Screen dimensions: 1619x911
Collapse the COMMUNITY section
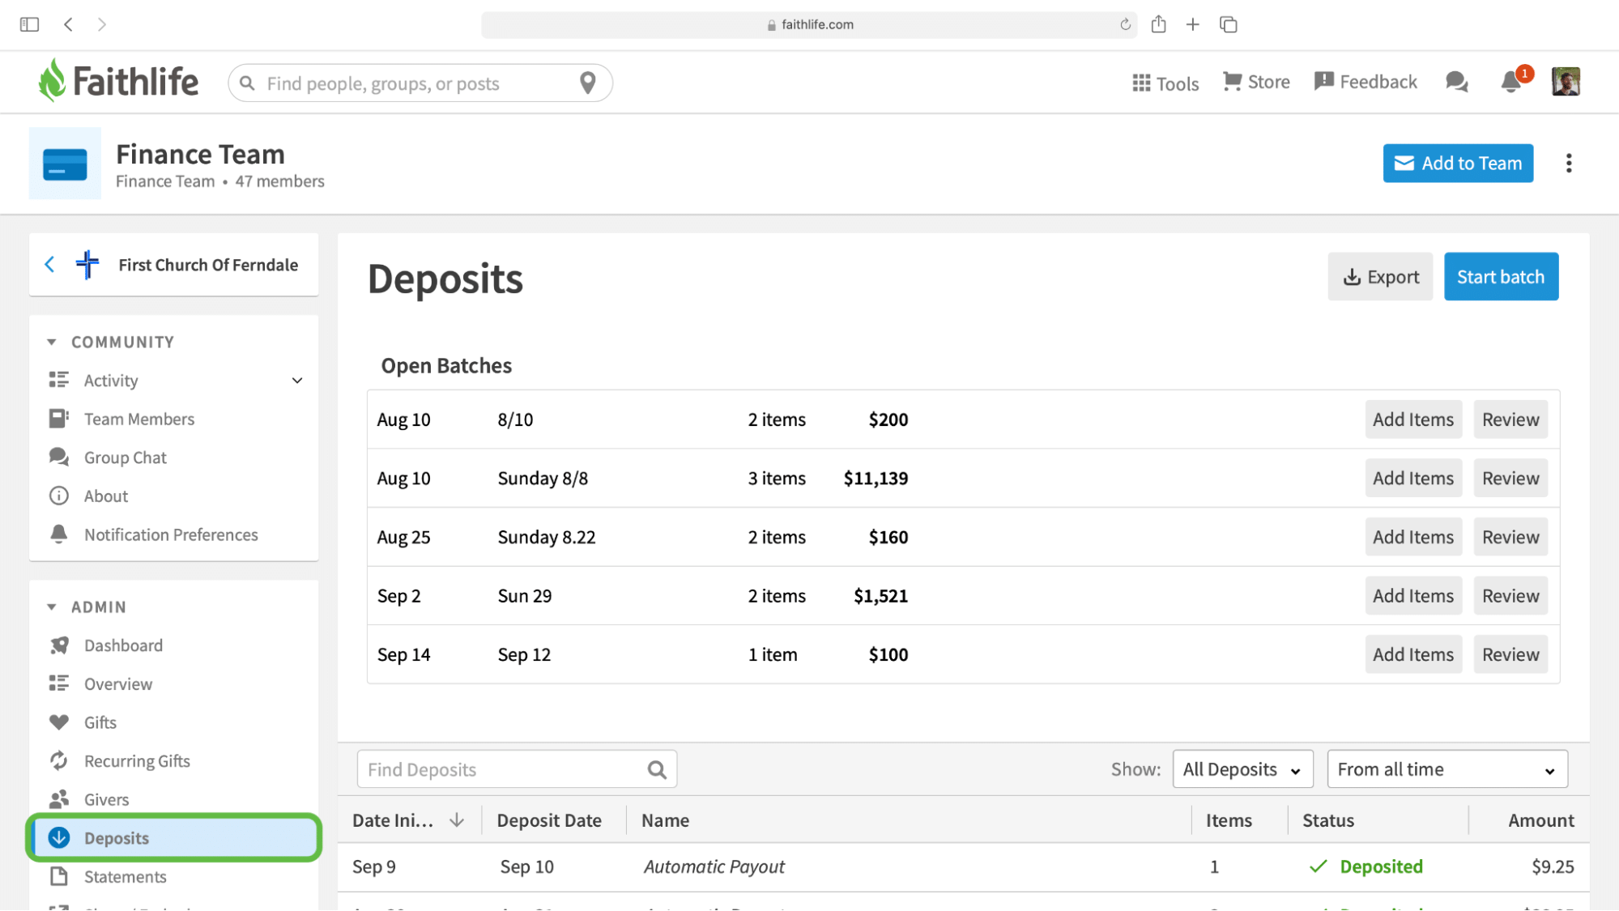[52, 342]
